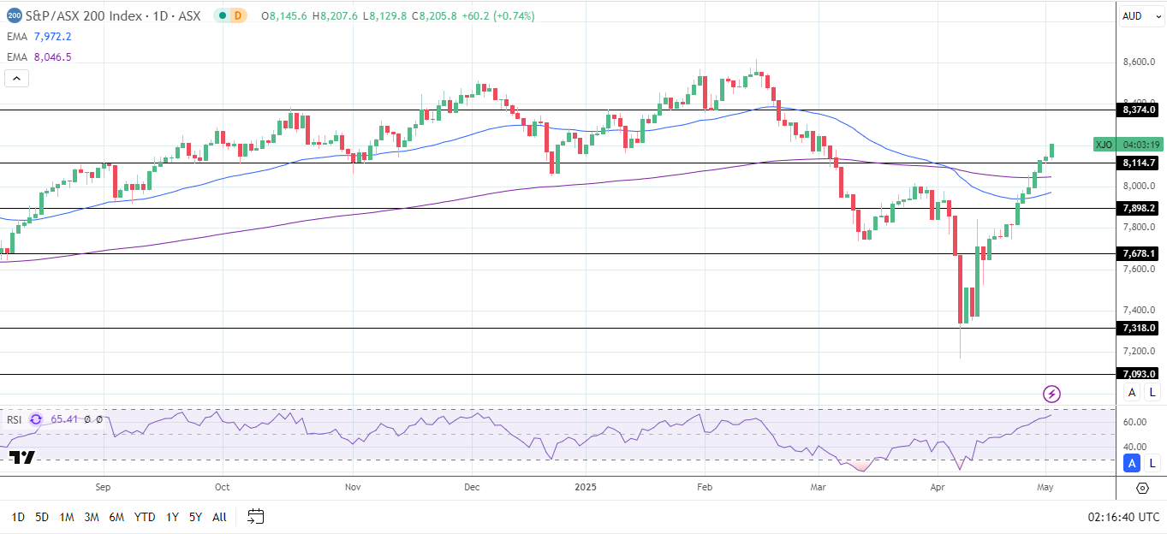Click the Dec label on time axis
Screen dimensions: 1167x534
coord(473,487)
